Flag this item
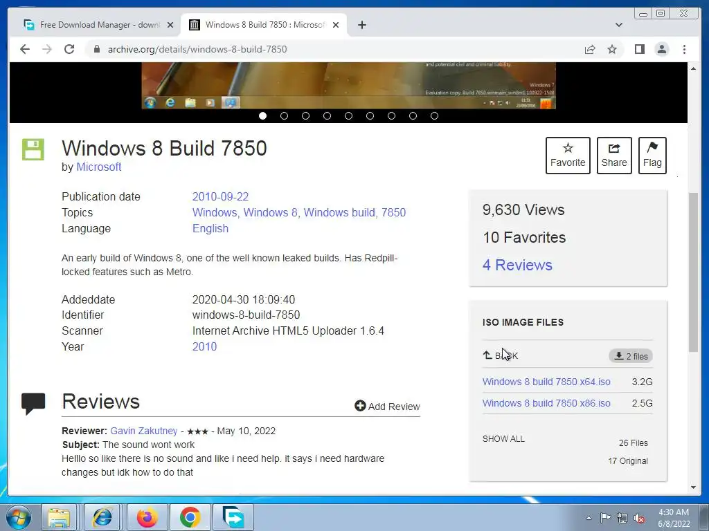 coord(652,156)
